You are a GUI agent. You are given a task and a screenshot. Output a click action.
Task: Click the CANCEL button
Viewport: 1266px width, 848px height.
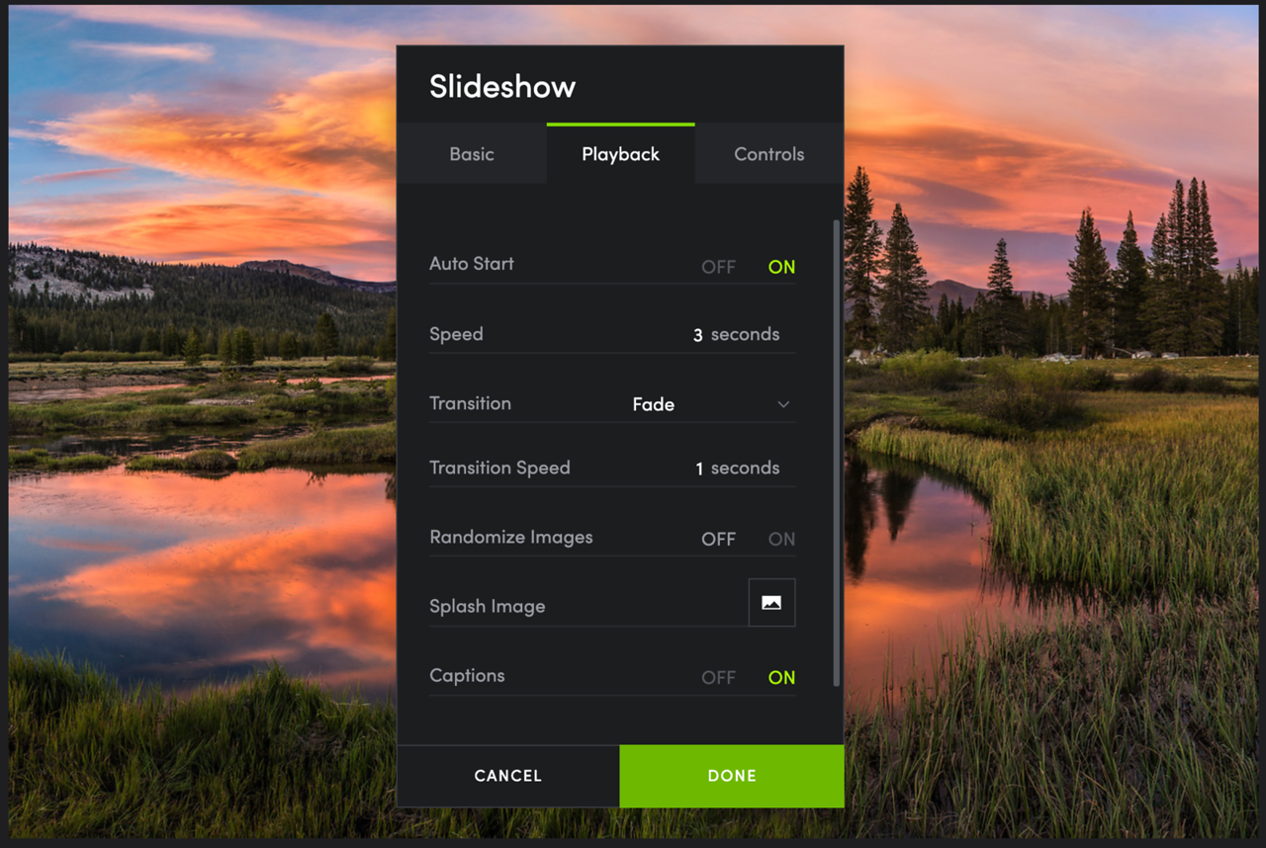pos(508,776)
